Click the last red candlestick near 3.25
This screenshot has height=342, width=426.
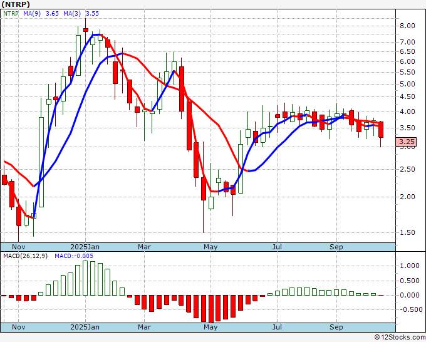click(380, 129)
